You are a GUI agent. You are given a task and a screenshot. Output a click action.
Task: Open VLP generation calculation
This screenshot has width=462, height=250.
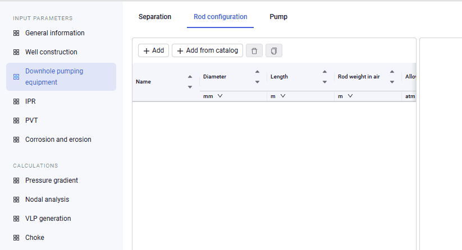(48, 219)
